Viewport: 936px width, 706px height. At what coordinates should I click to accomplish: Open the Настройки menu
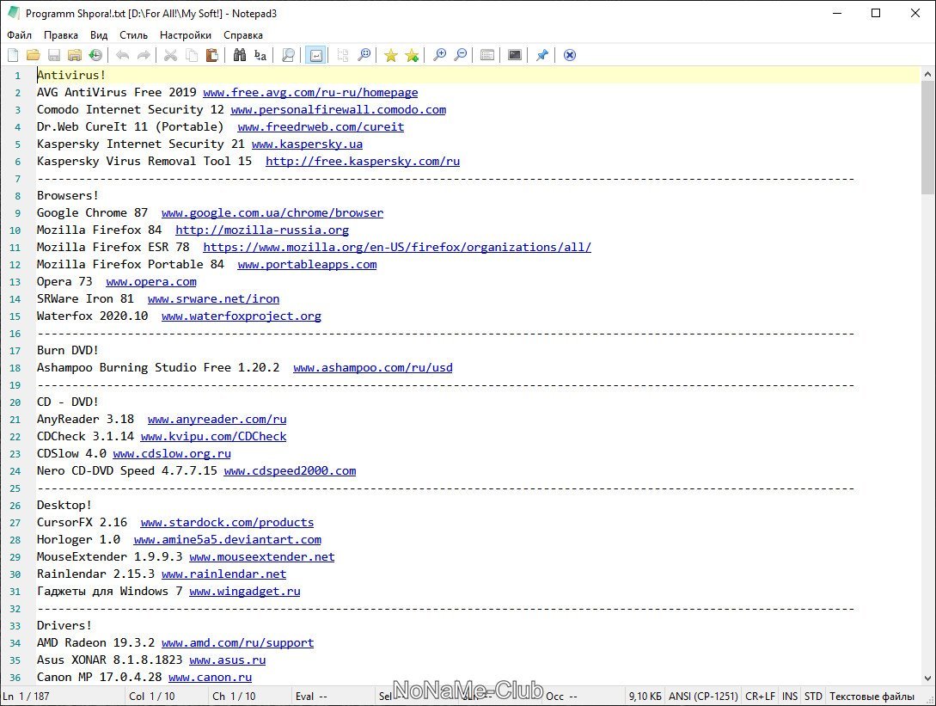click(185, 35)
